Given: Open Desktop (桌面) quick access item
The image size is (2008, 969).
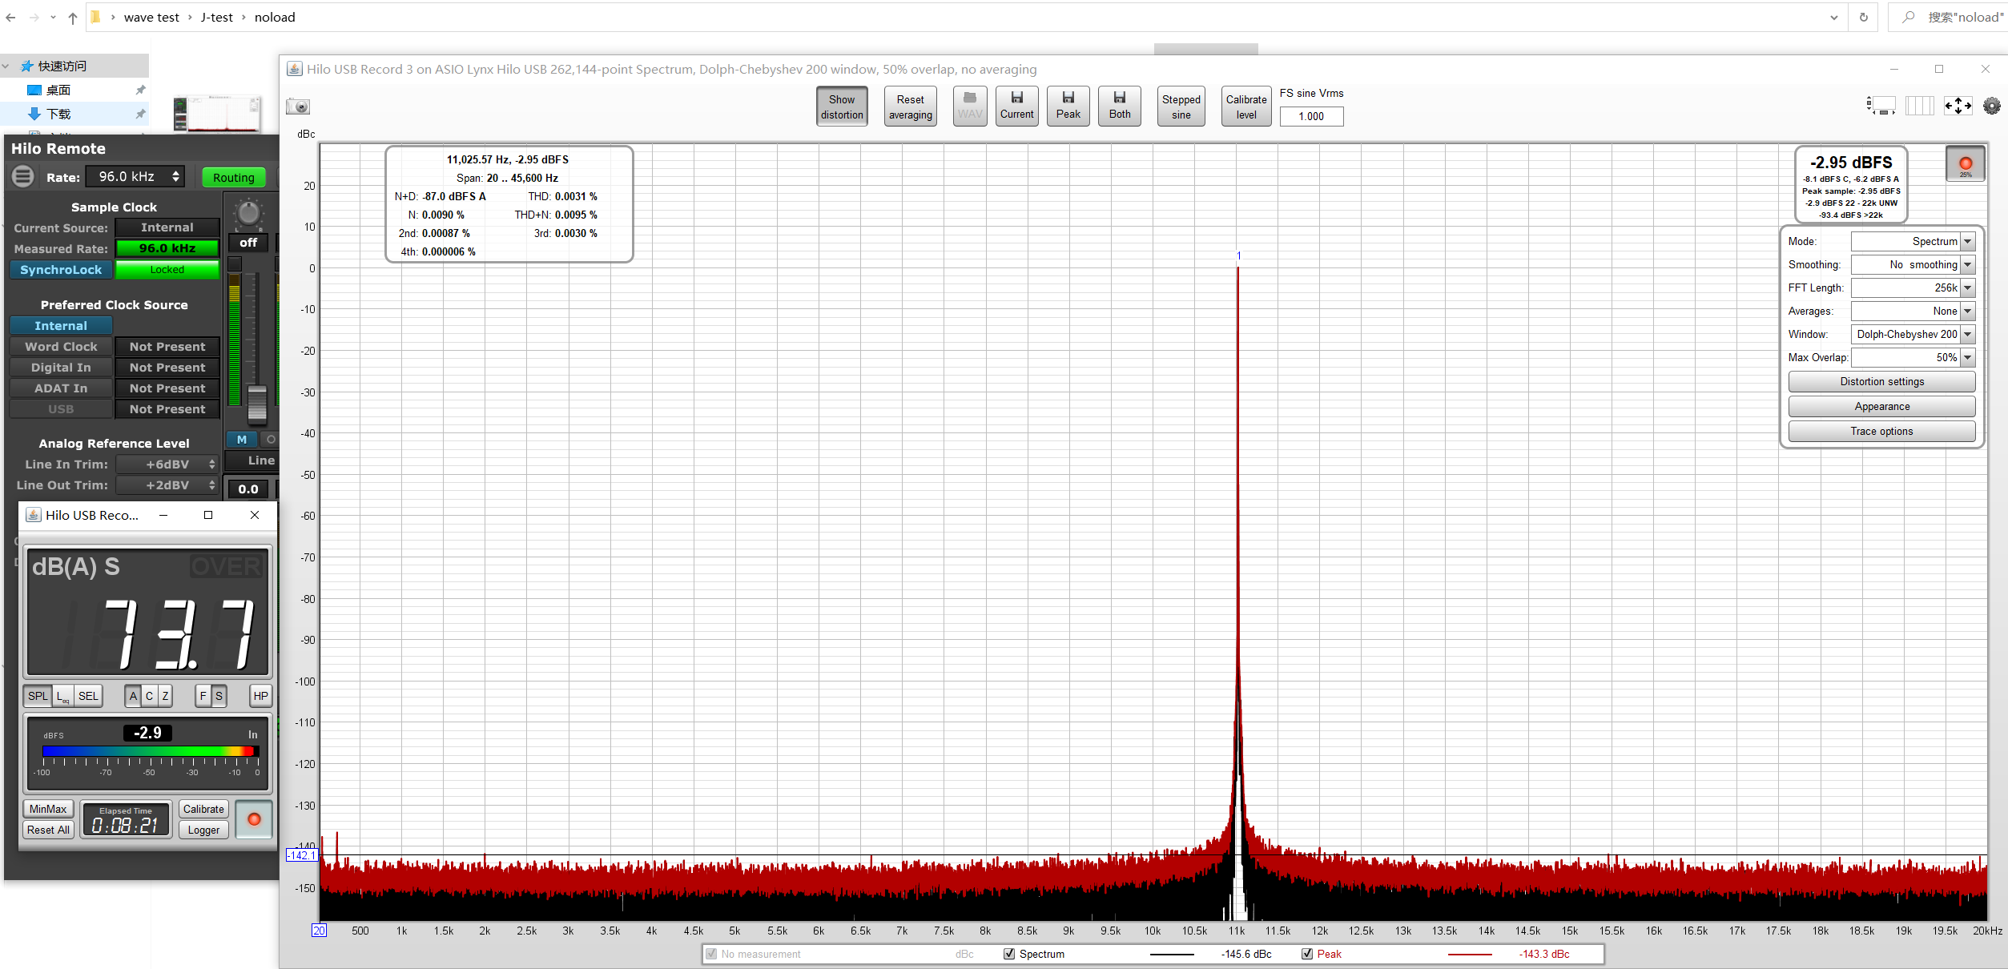Looking at the screenshot, I should click(x=58, y=90).
